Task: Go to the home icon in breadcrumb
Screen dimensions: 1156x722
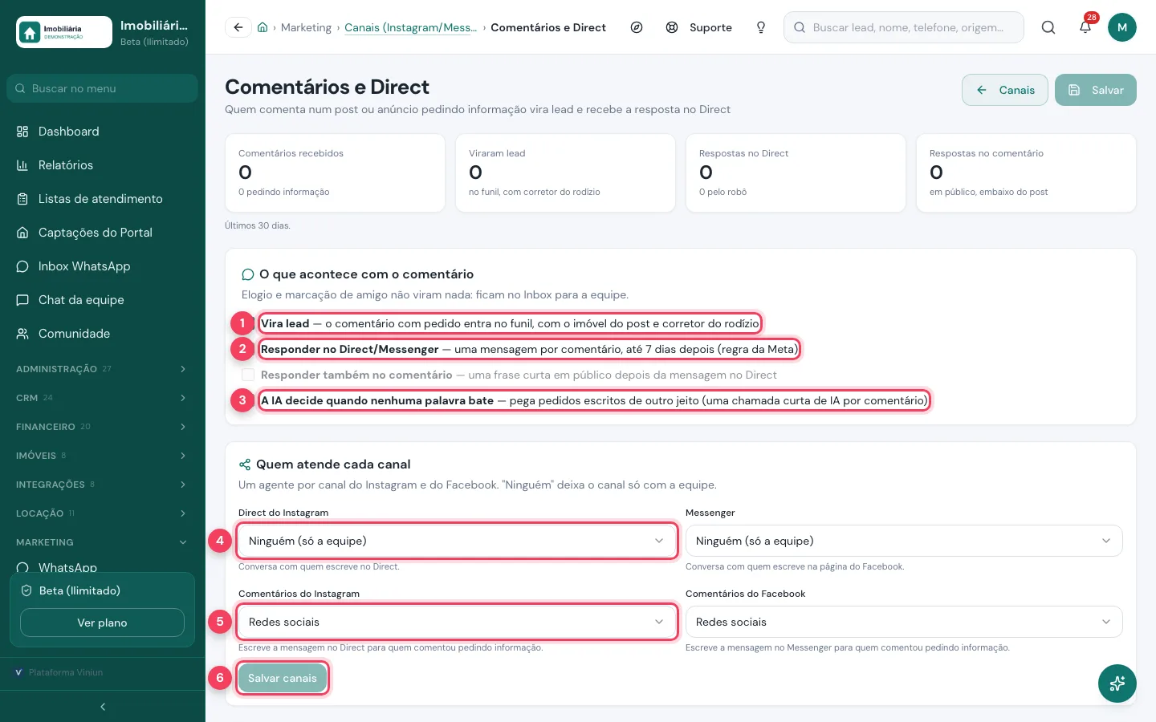Action: coord(263,27)
